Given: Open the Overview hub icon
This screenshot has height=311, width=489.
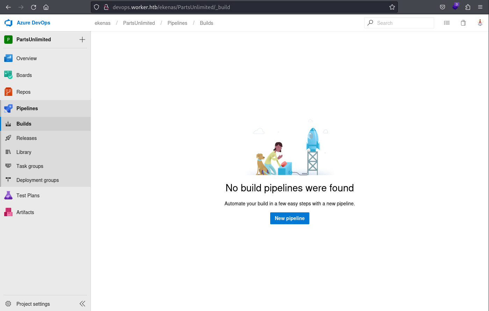Looking at the screenshot, I should (8, 58).
